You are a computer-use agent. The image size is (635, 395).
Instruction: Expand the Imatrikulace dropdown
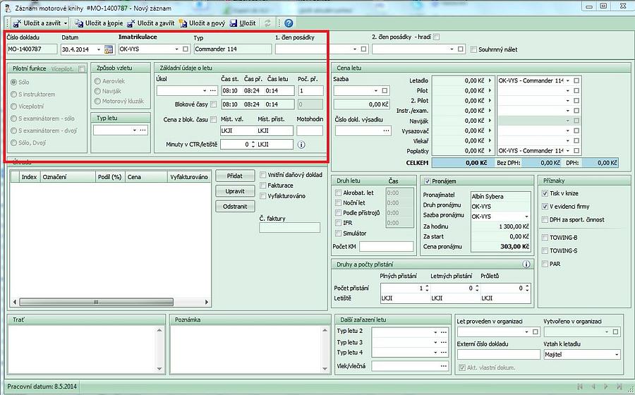[176, 49]
